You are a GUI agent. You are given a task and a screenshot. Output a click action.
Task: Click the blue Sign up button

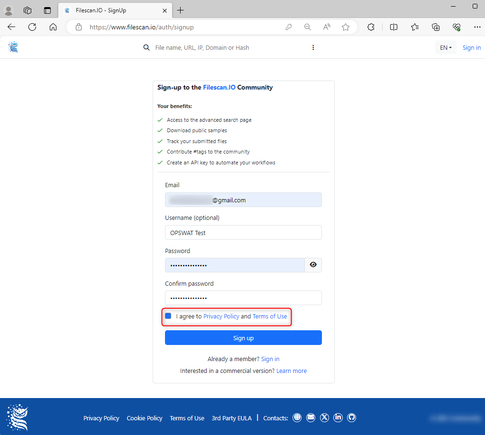[243, 337]
